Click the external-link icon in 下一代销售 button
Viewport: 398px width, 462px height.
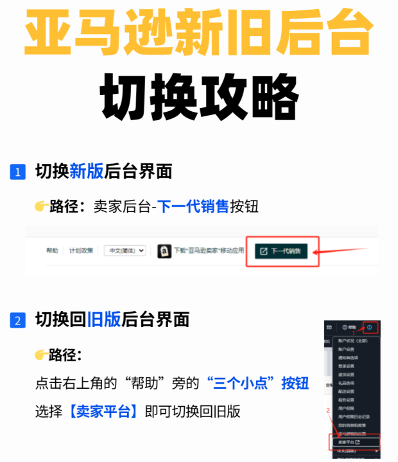pyautogui.click(x=263, y=251)
